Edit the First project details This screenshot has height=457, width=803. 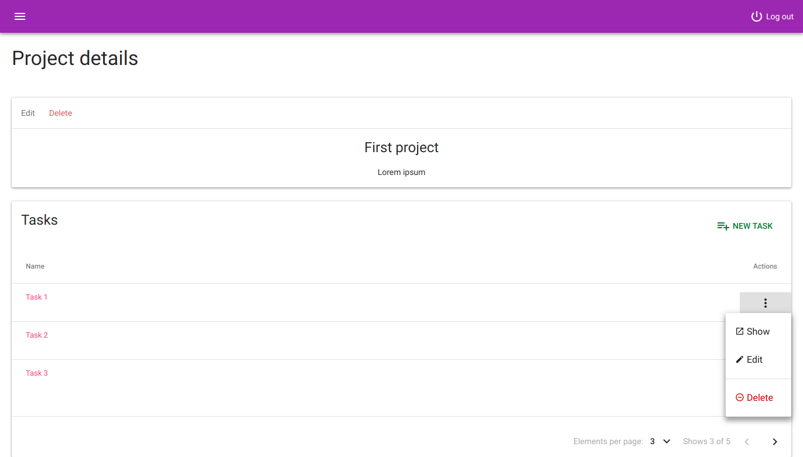pyautogui.click(x=28, y=113)
